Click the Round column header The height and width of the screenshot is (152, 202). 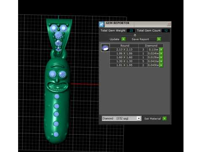pyautogui.click(x=125, y=46)
